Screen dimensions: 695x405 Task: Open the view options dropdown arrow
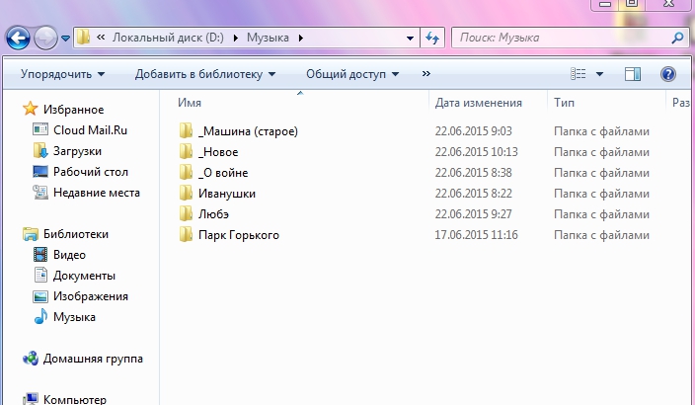click(x=599, y=74)
